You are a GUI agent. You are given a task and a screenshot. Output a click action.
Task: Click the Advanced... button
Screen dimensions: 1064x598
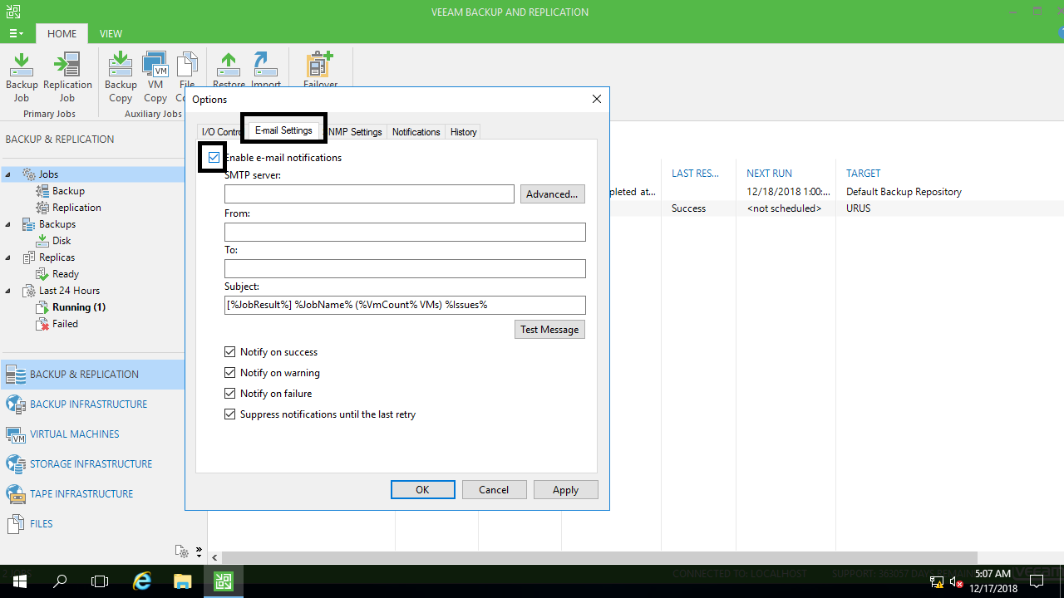tap(552, 194)
